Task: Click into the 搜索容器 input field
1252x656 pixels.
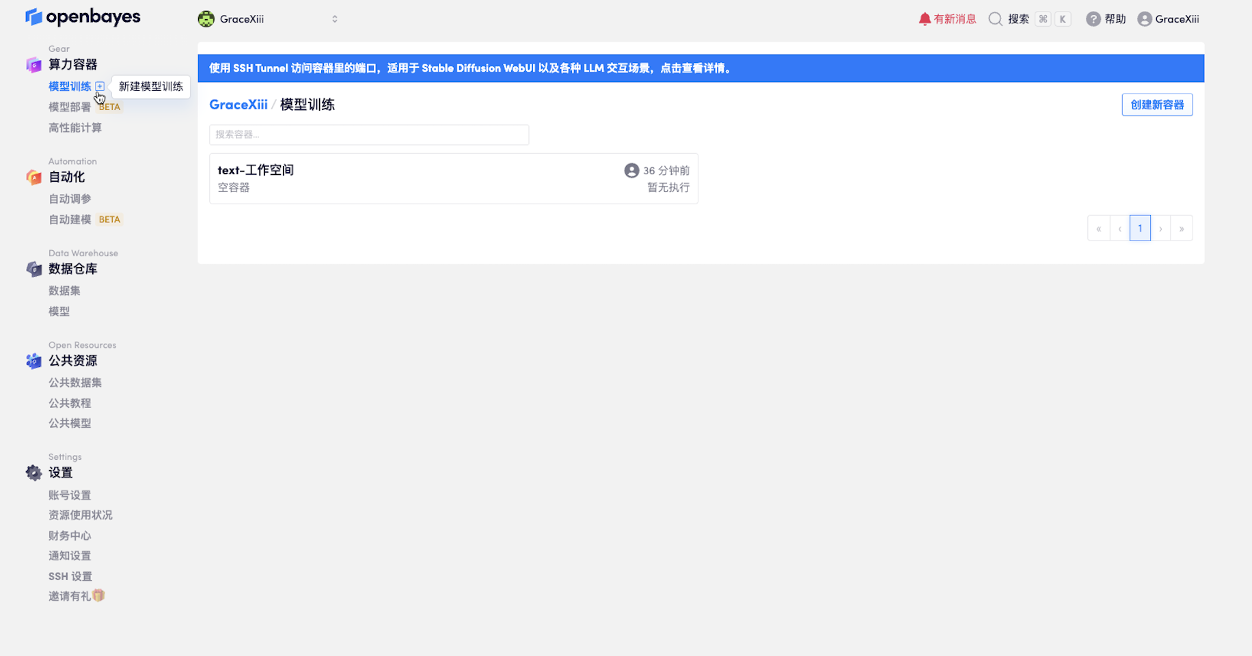Action: click(369, 135)
